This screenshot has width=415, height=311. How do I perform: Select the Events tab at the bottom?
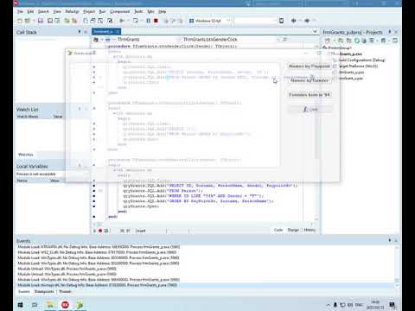tap(24, 291)
